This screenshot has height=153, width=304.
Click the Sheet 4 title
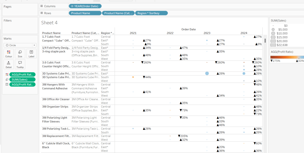(49, 23)
